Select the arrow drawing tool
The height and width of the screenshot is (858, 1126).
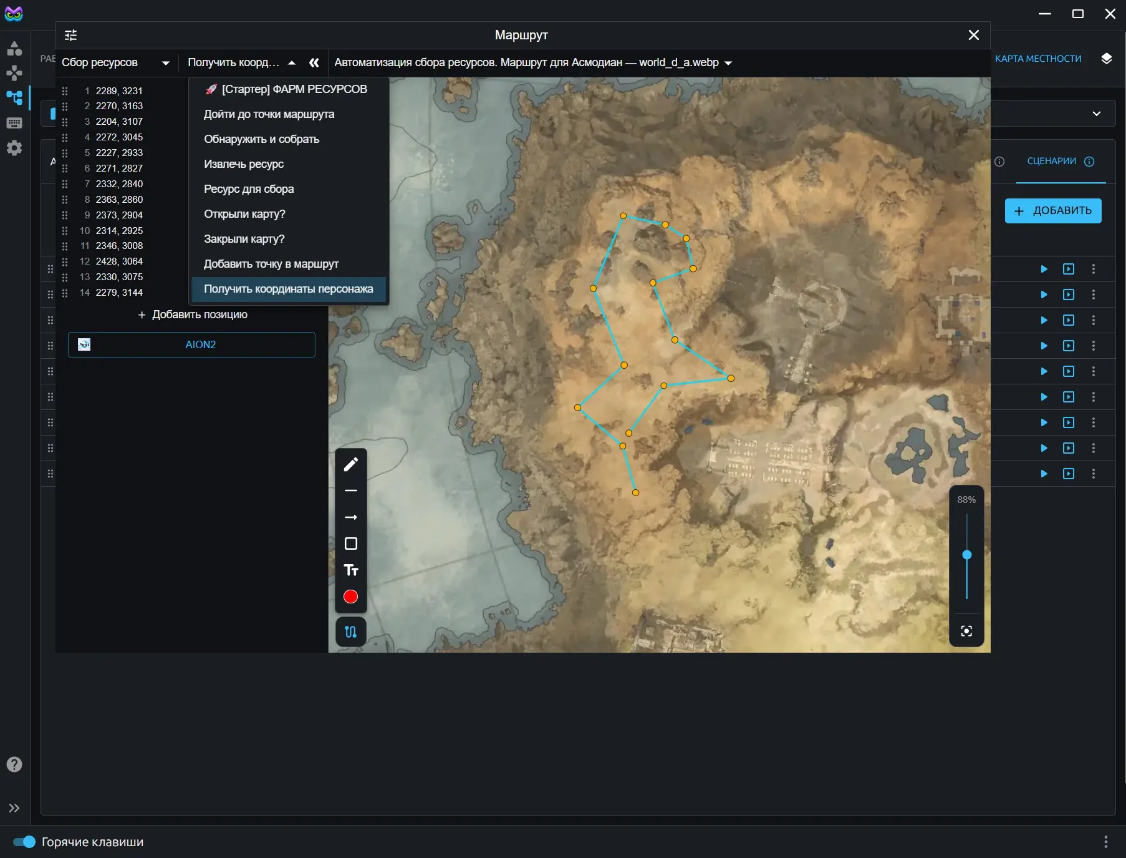pyautogui.click(x=351, y=517)
